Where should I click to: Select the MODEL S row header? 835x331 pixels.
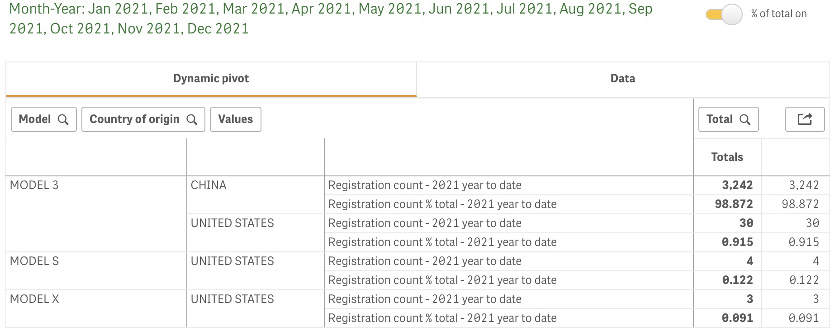[x=34, y=261]
